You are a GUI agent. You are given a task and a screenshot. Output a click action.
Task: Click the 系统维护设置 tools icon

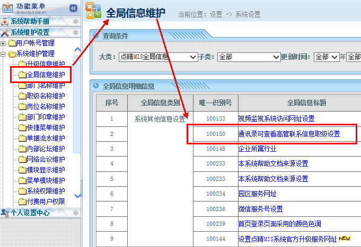(5, 33)
